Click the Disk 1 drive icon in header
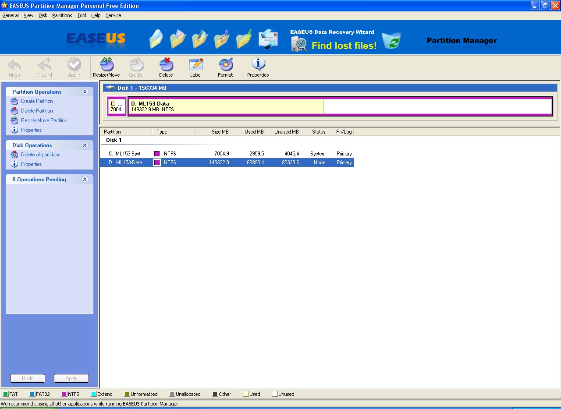The width and height of the screenshot is (561, 409). coord(110,88)
